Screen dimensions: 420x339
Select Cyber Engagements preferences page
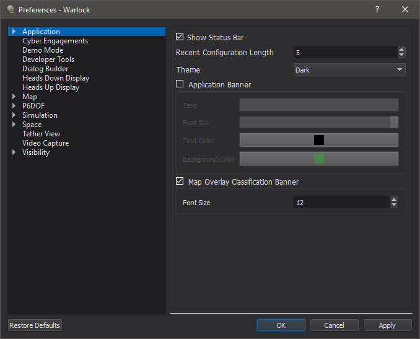tap(55, 41)
